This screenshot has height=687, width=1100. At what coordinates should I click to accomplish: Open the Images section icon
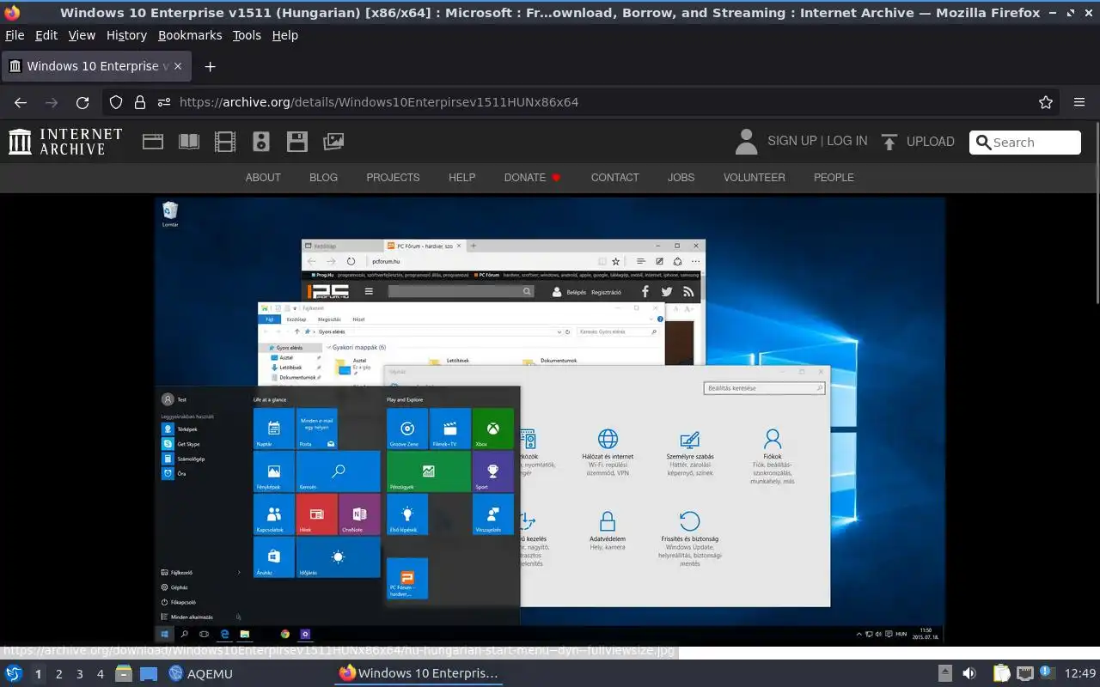click(x=333, y=142)
